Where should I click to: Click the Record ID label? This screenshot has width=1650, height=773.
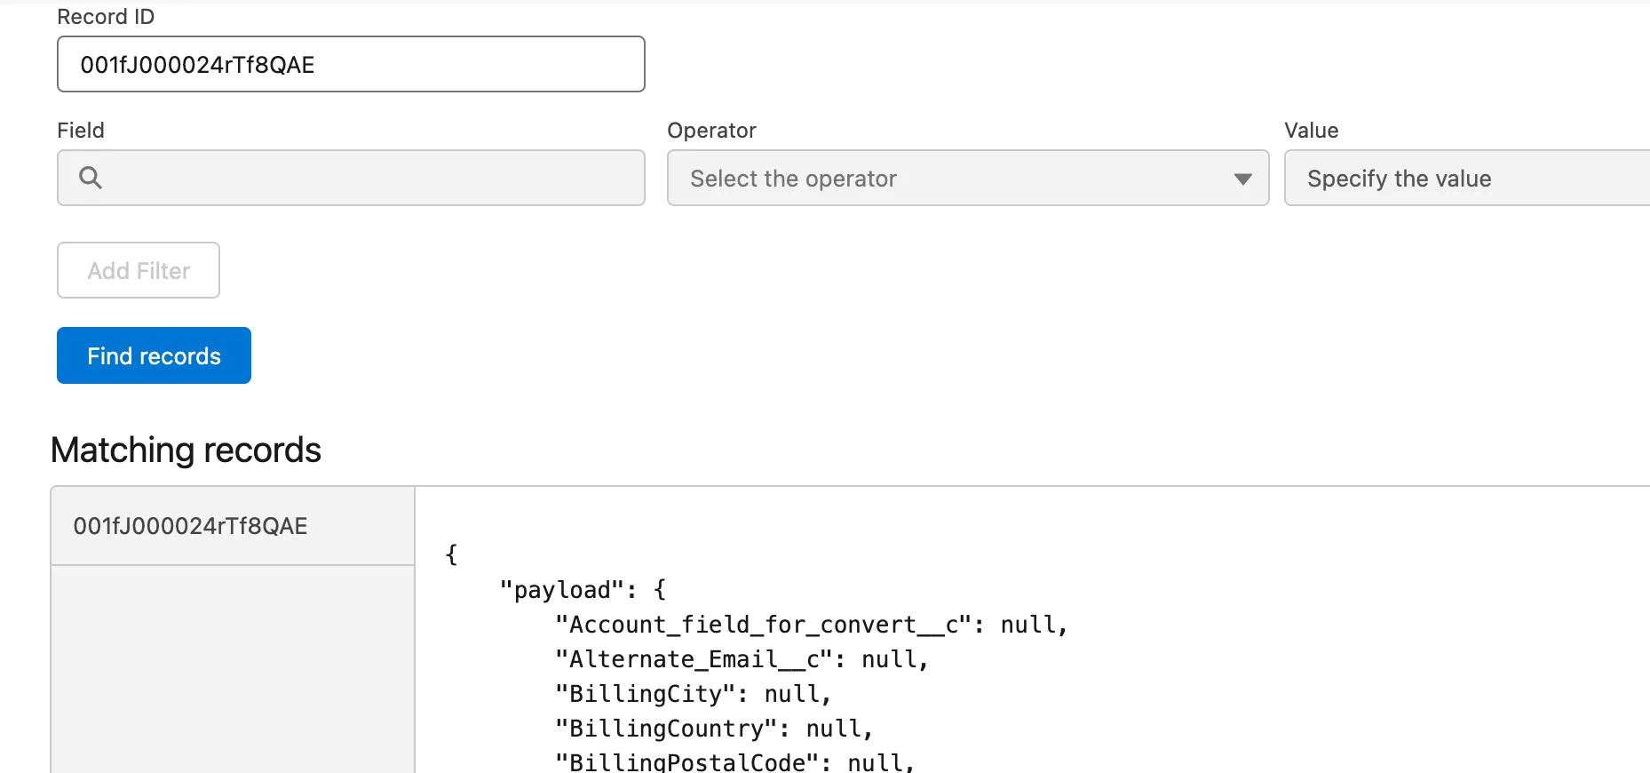click(x=106, y=17)
